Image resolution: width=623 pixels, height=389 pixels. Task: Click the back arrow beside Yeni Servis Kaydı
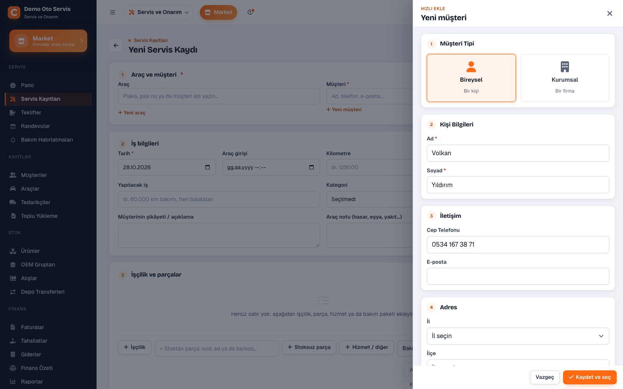[116, 46]
